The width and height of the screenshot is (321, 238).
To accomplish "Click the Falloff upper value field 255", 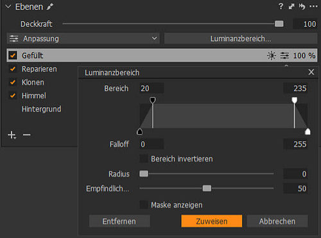I will [x=295, y=144].
